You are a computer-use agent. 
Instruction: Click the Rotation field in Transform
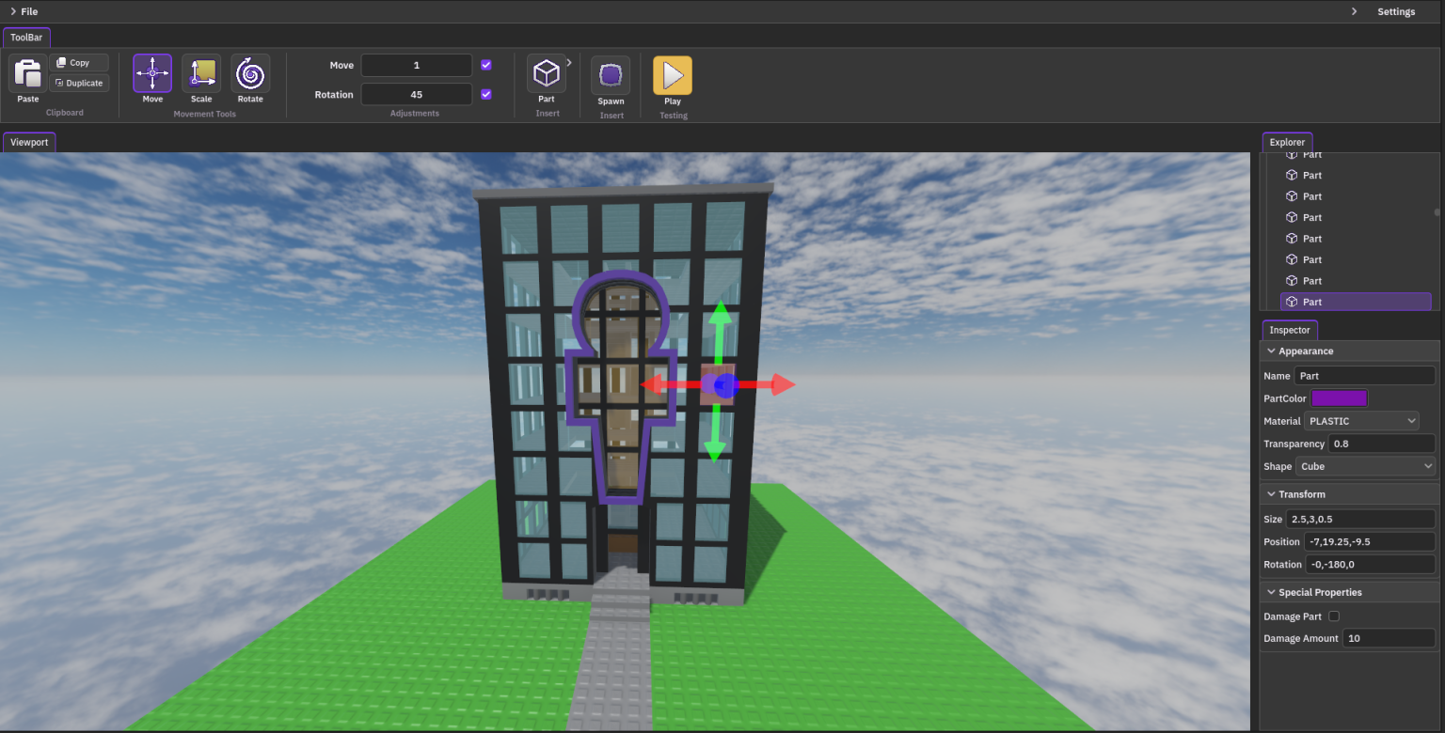(1370, 564)
